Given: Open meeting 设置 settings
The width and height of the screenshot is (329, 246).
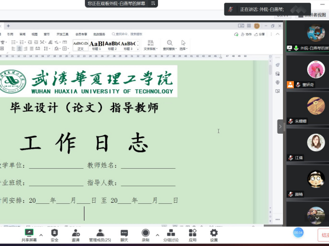Looking at the screenshot, I should pyautogui.click(x=214, y=236).
